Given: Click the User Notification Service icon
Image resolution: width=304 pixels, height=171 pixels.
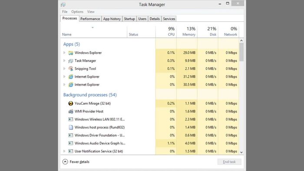Looking at the screenshot, I should click(71, 151).
